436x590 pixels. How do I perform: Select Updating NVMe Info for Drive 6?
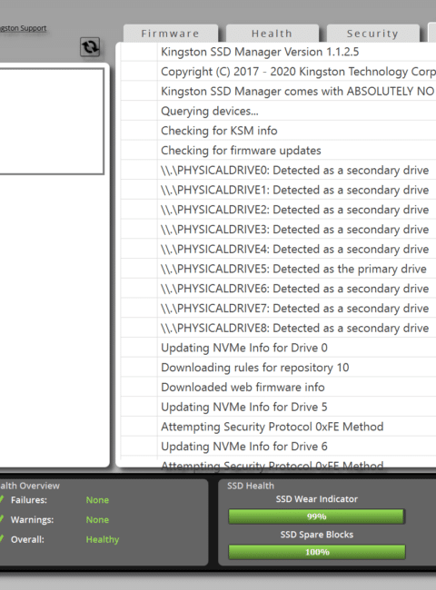(278, 447)
